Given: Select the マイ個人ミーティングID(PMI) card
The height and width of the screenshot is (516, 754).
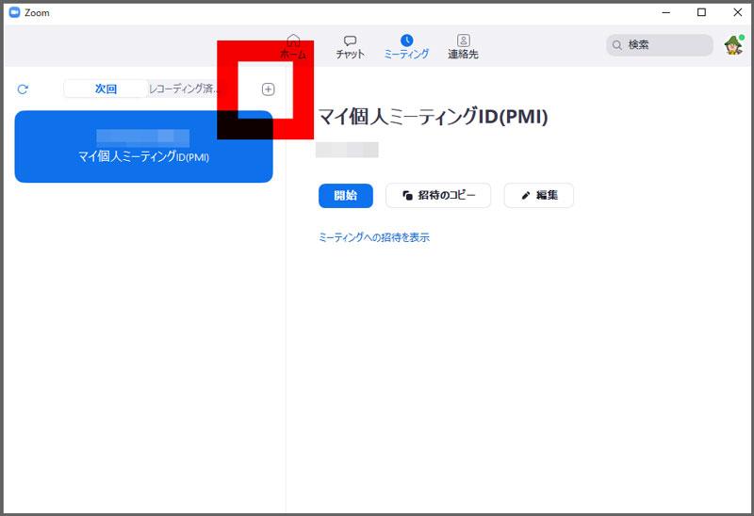Looking at the screenshot, I should [x=144, y=147].
